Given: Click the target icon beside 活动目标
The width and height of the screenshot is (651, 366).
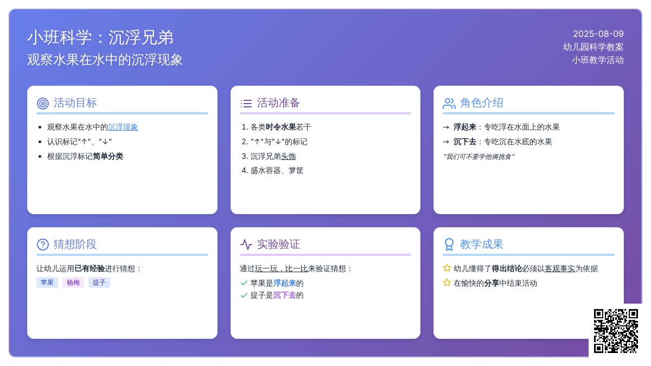Looking at the screenshot, I should point(43,103).
